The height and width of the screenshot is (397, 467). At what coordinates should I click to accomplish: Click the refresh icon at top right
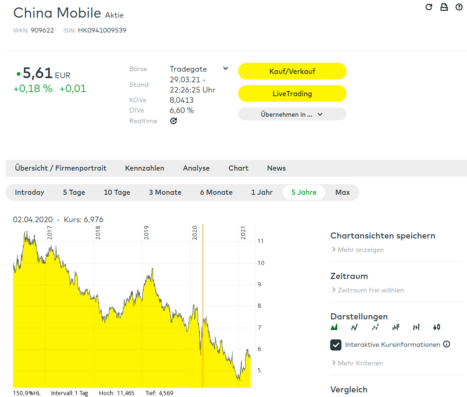[429, 7]
